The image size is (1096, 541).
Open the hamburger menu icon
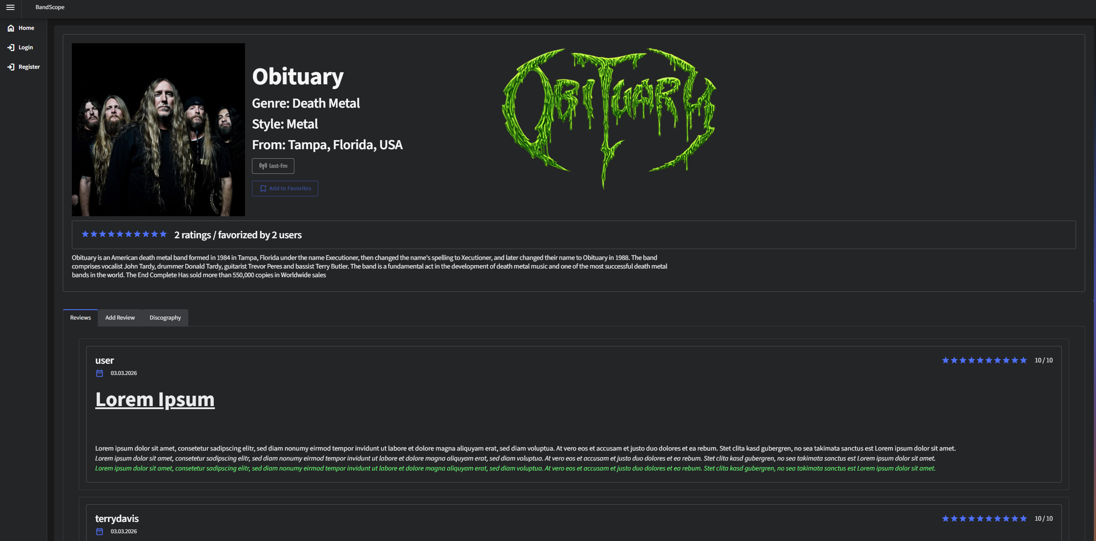coord(10,7)
